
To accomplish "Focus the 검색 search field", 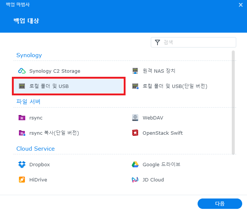I will [194, 42].
